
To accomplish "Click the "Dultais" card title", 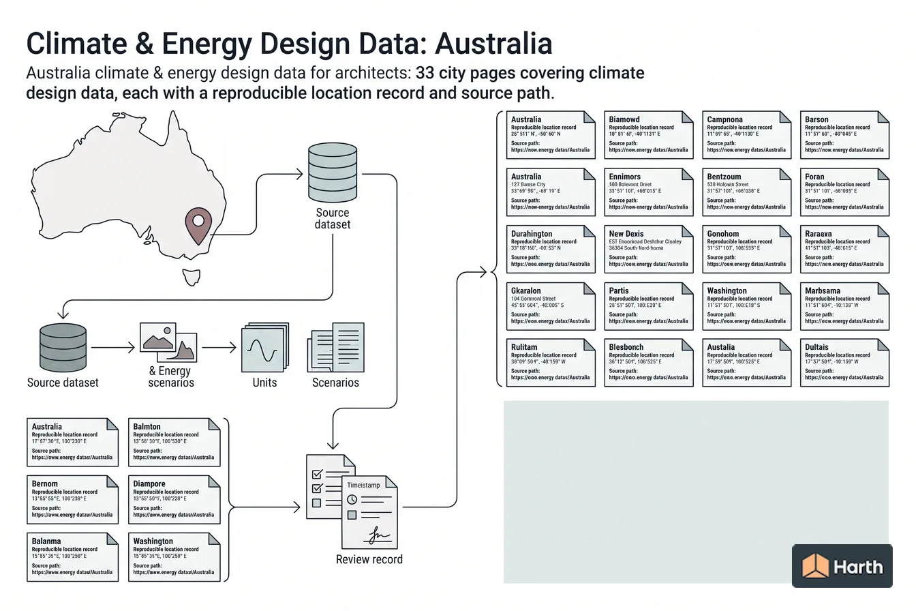I will pos(817,347).
